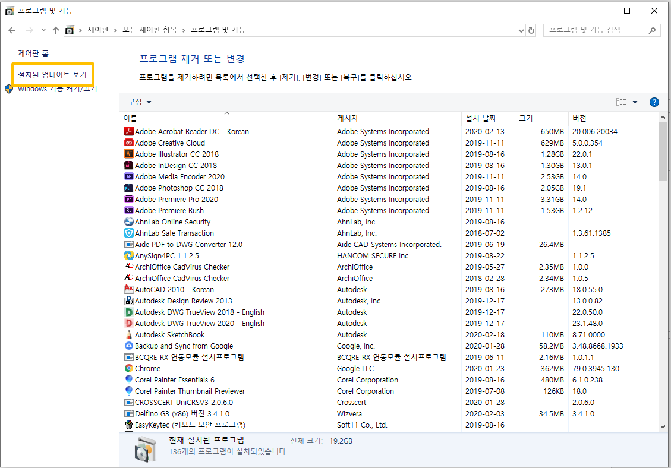Viewport: 671px width, 468px height.
Task: Select the BCQRE_RX 연동모듈 설치프로그램 entry
Action: (387, 357)
